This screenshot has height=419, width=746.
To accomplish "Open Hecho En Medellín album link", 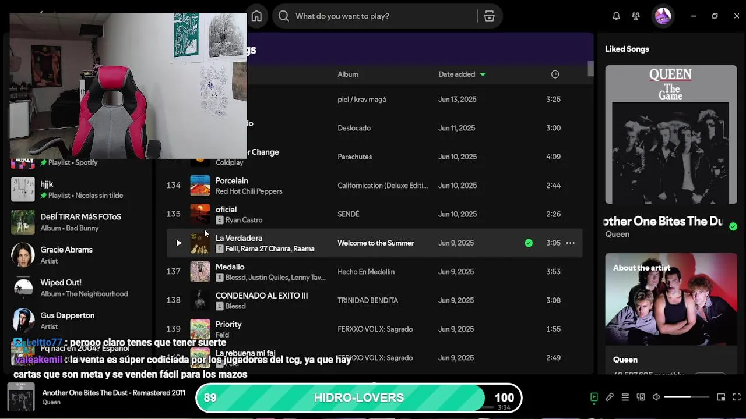I will click(x=366, y=272).
